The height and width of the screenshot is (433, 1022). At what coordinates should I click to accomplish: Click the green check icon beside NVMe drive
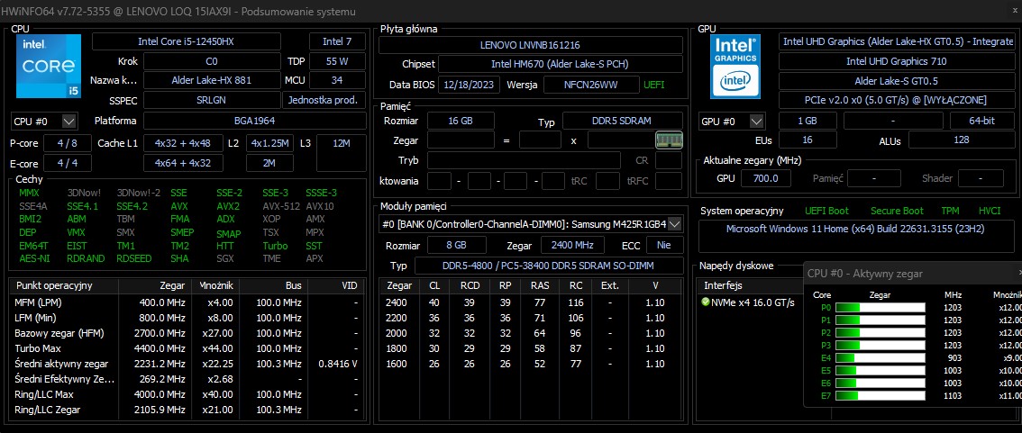tap(705, 302)
